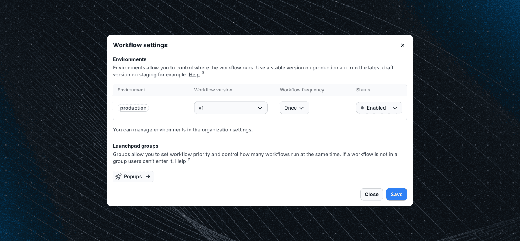The width and height of the screenshot is (520, 241).
Task: Click the external link arrow next to Environments Help
Action: point(203,72)
